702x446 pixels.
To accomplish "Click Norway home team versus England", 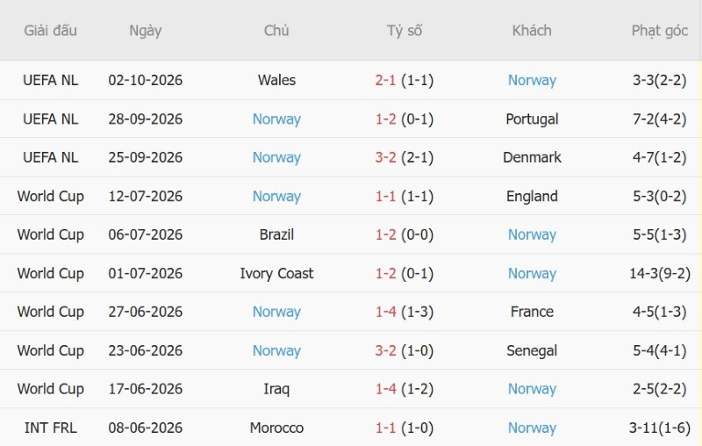I will tap(276, 196).
